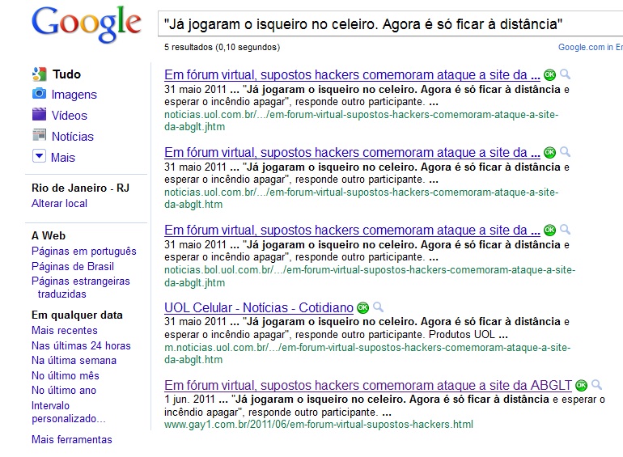Click green OK badge beside UOL Celular result
Viewport: 623px width, 457px height.
tap(362, 307)
